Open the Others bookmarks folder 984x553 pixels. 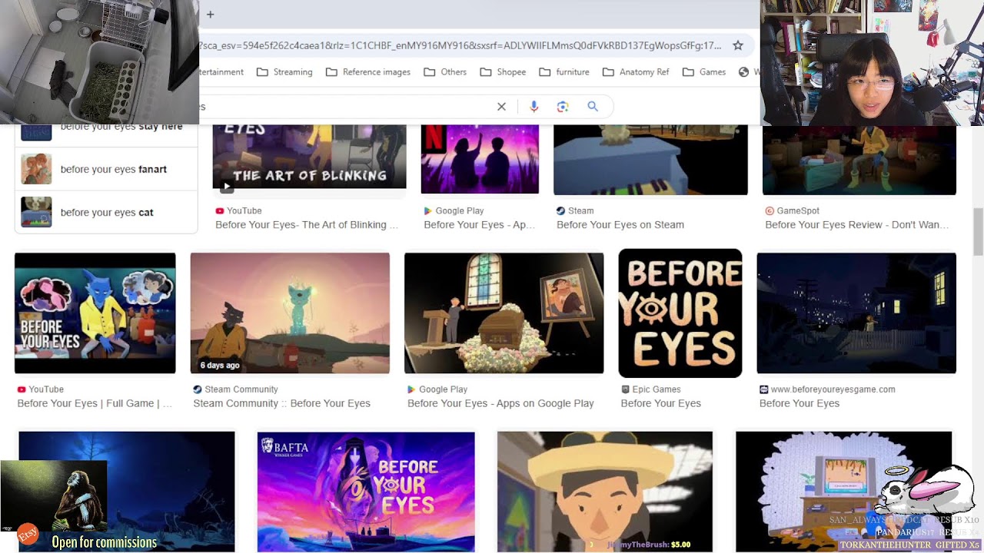click(445, 72)
